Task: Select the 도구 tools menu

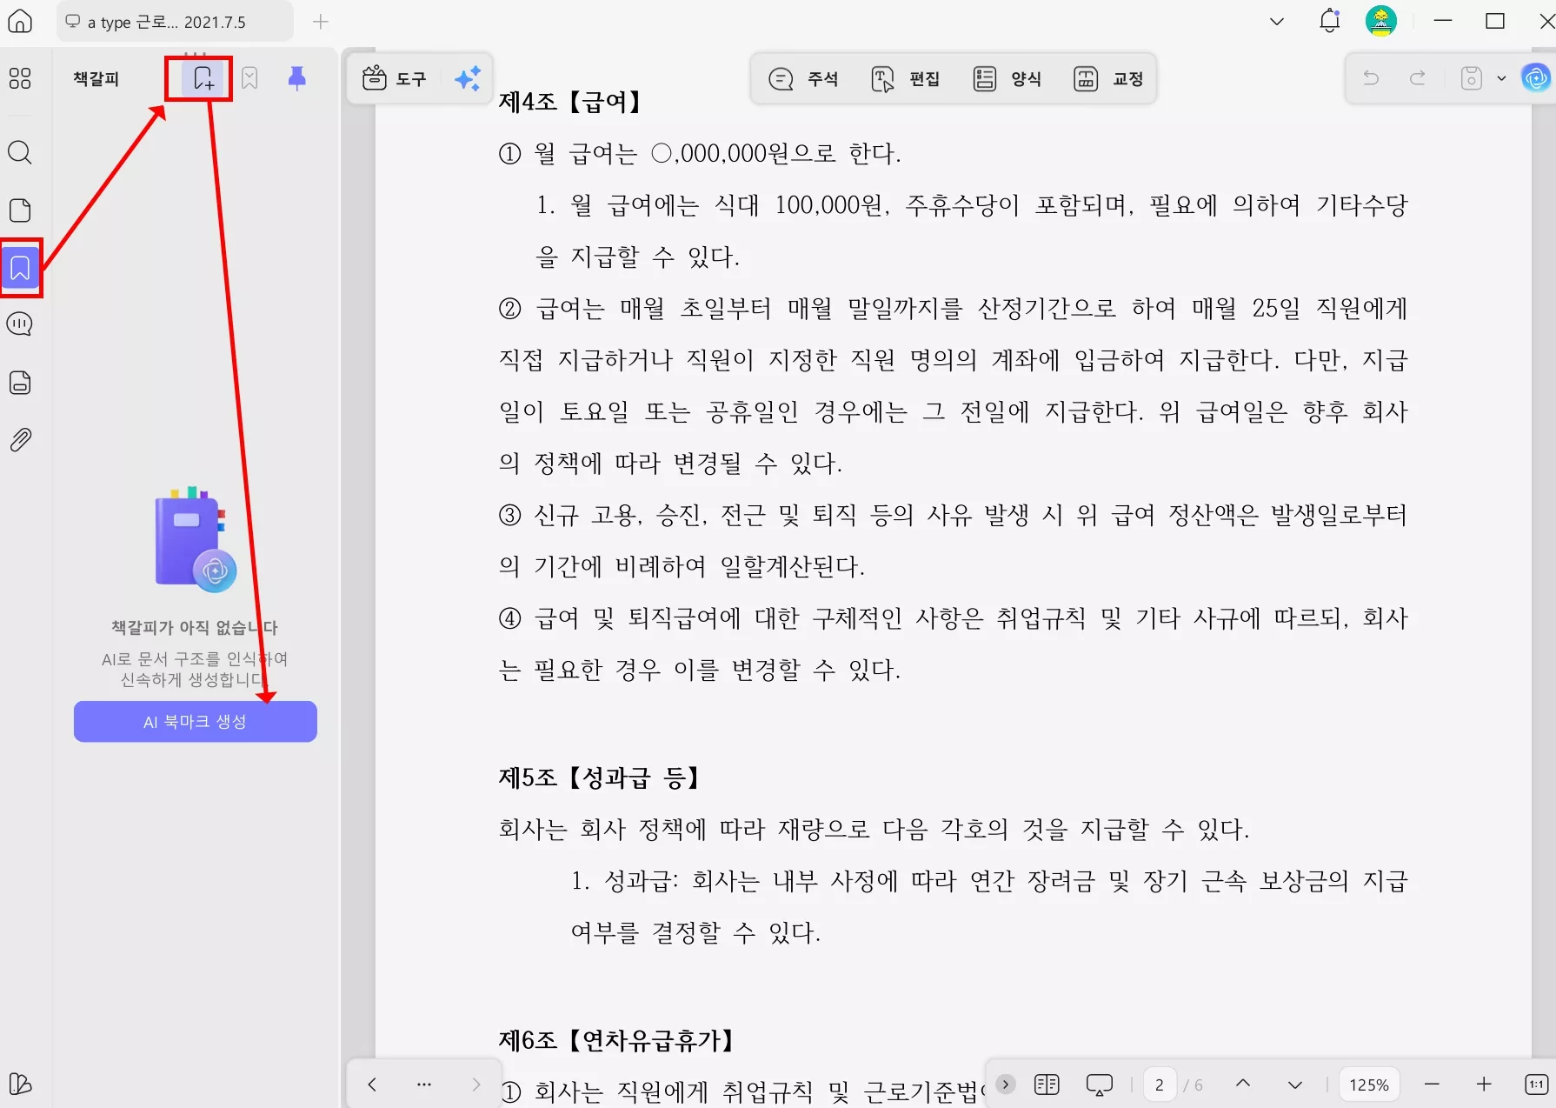Action: tap(396, 78)
